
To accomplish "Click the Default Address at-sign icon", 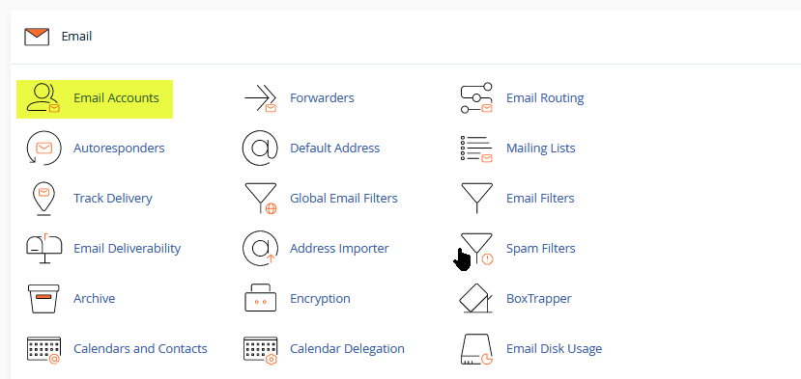I will 260,148.
